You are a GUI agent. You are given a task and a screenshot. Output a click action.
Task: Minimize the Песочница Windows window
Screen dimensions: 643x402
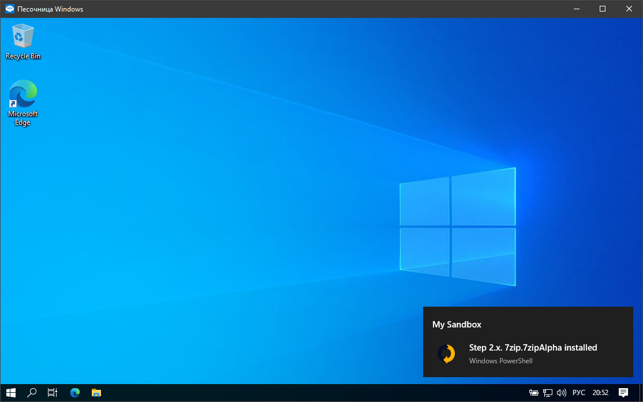point(576,9)
